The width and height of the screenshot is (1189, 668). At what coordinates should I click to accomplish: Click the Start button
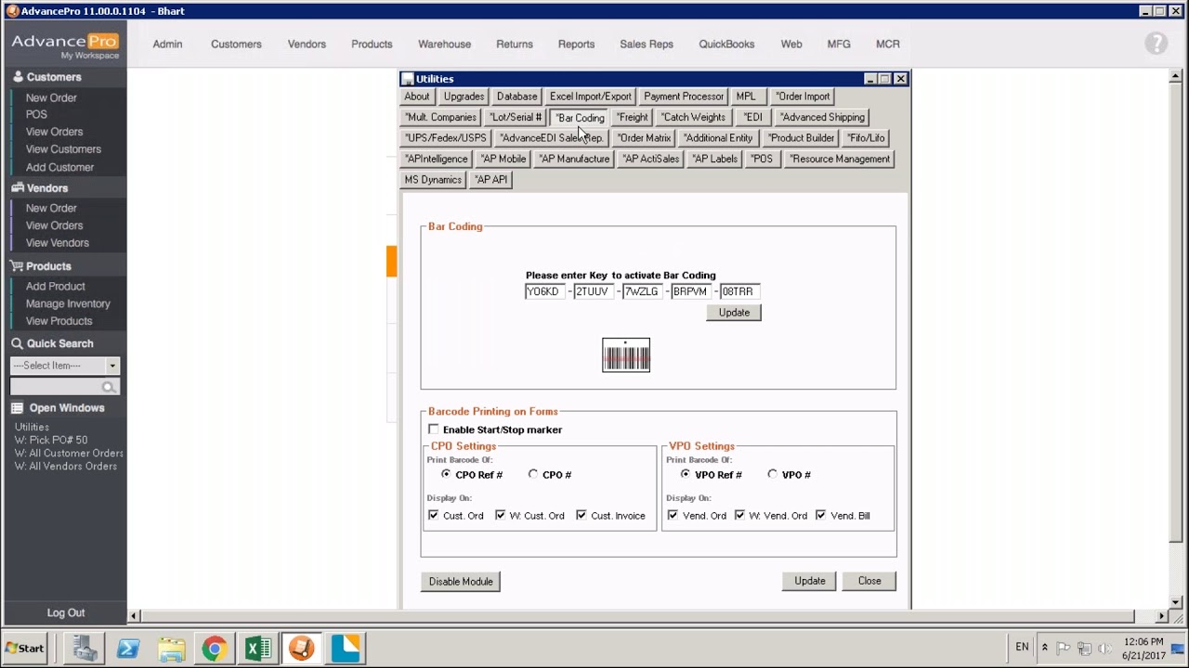coord(24,648)
